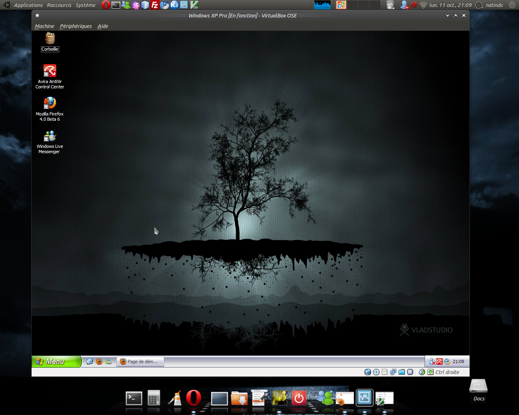Click keyboard capture green arrow indicator
The height and width of the screenshot is (415, 519).
tap(431, 372)
